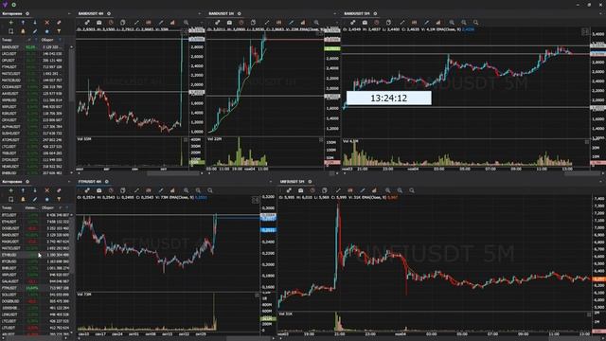Image resolution: width=606 pixels, height=341 pixels.
Task: Click the app logo in the title bar
Action: (x=5, y=4)
